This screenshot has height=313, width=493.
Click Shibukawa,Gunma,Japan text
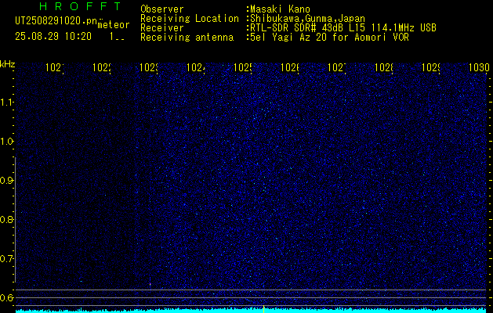(307, 19)
